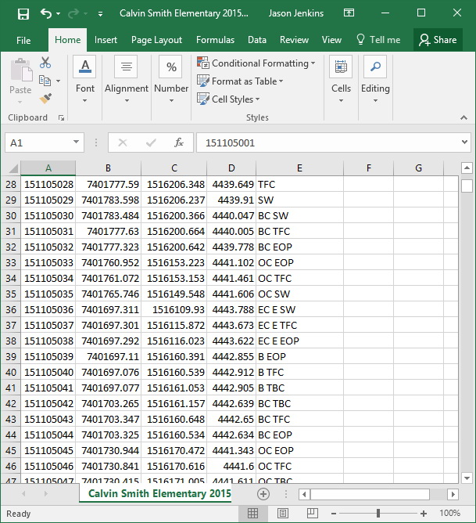Image resolution: width=476 pixels, height=523 pixels.
Task: Click the Undo arrow icon
Action: (x=46, y=13)
